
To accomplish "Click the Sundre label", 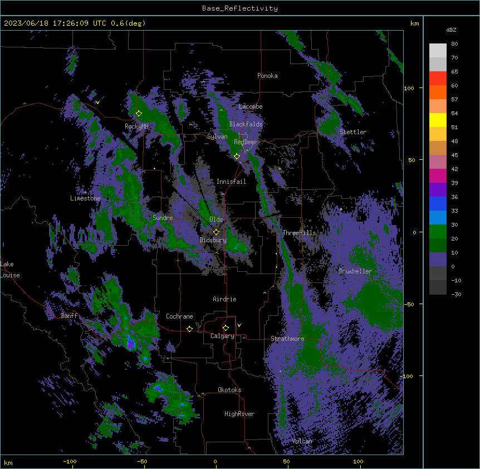I will 163,218.
